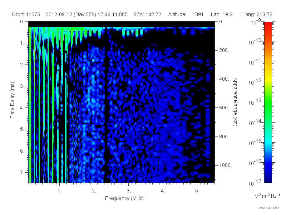Click the frequency axis tick '5.'

pos(197,191)
